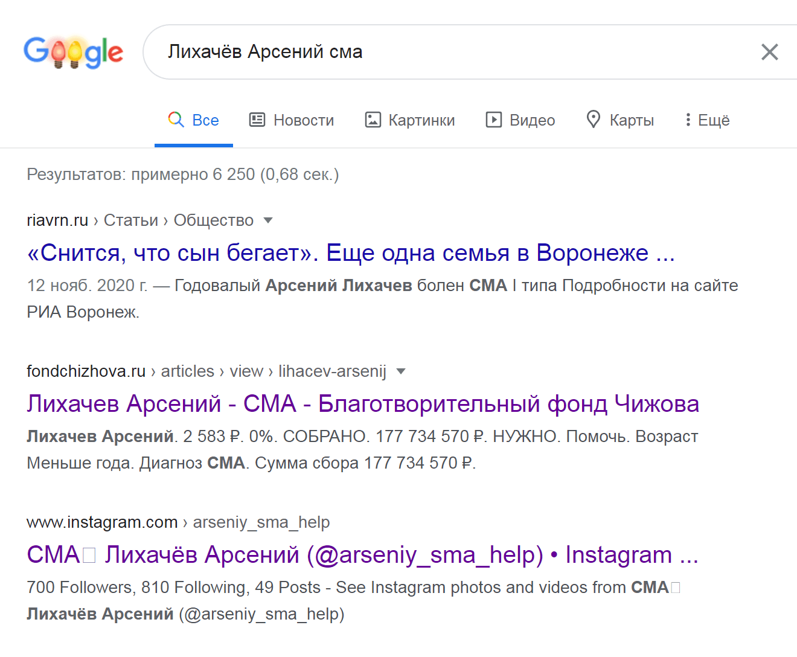797x657 pixels.
Task: Open Лихачев Арсений - СМА Фонд Чижова result
Action: [363, 404]
